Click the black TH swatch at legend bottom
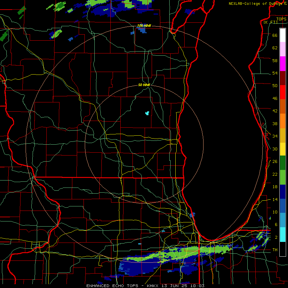 tap(283, 249)
